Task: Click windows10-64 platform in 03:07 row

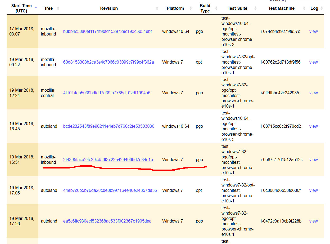Action: (176, 31)
